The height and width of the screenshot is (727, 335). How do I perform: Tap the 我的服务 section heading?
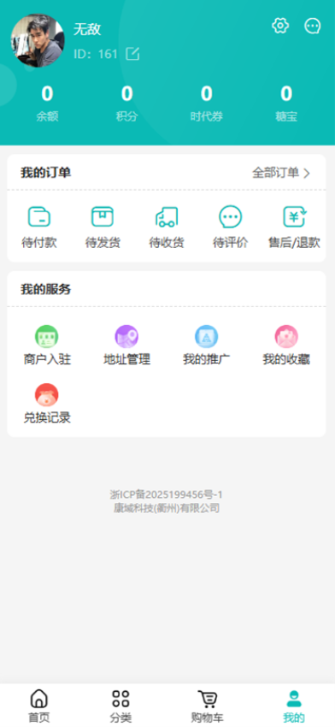pyautogui.click(x=46, y=289)
